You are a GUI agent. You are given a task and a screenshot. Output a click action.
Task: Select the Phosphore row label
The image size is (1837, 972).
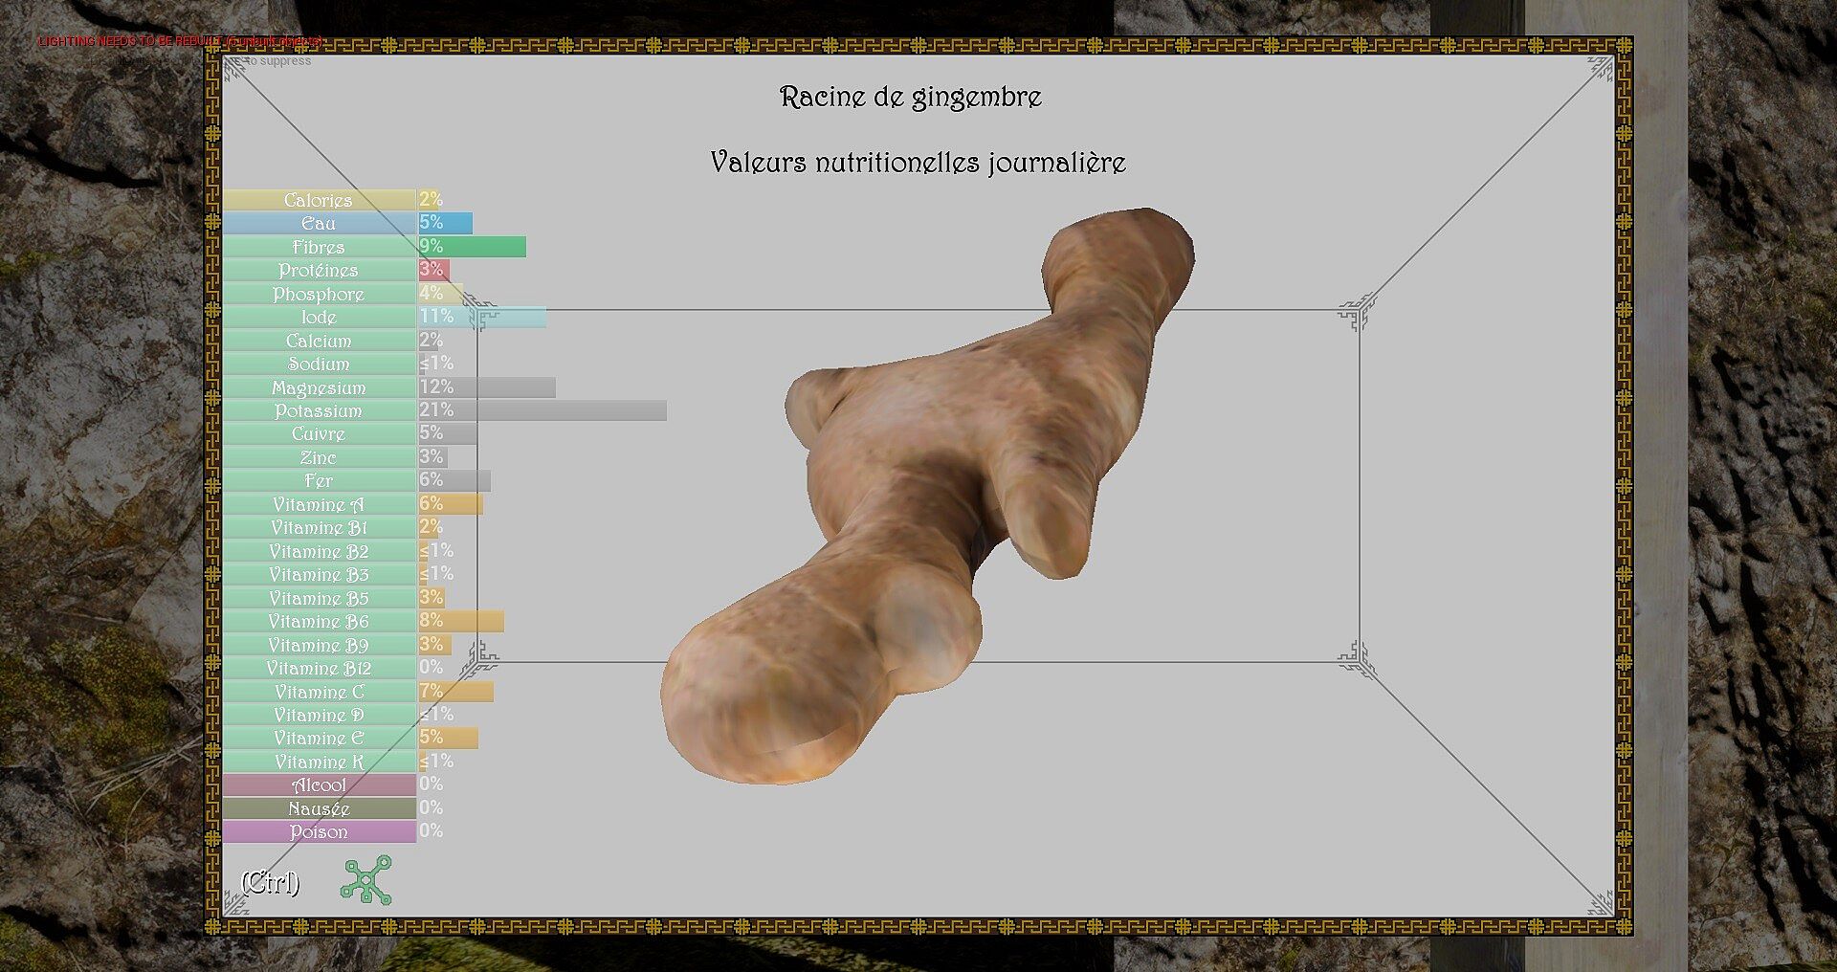[x=320, y=294]
